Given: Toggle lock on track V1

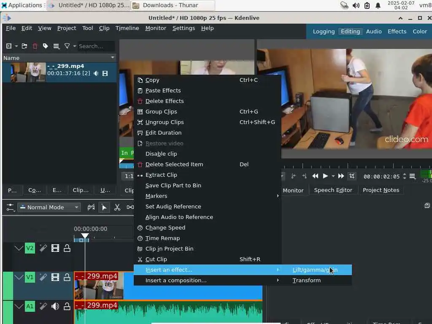Looking at the screenshot, I should 67,277.
